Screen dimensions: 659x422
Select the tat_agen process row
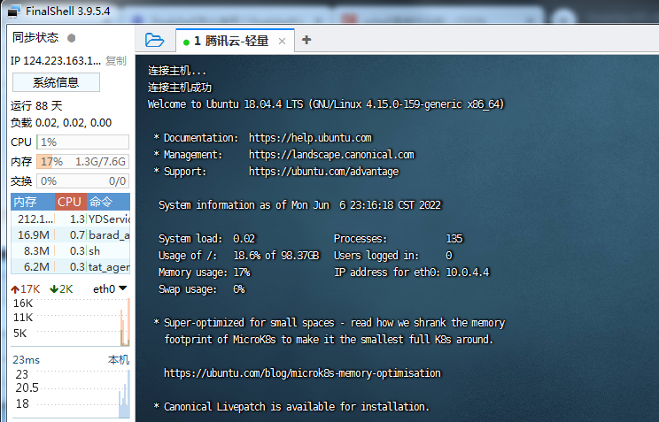point(70,266)
